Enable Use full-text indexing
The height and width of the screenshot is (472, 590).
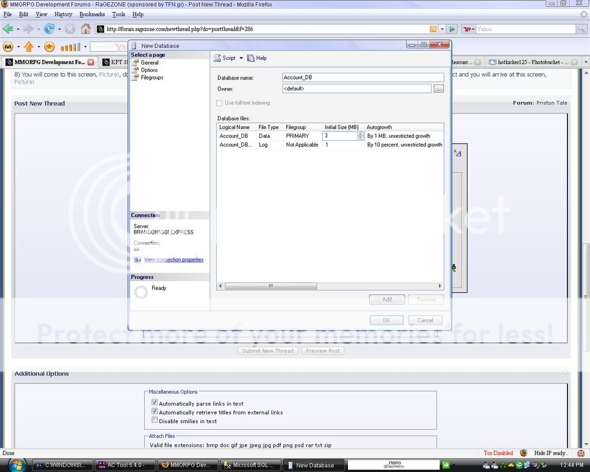[x=220, y=103]
